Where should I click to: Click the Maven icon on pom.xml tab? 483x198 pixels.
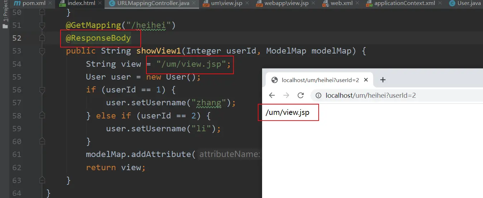coord(16,4)
